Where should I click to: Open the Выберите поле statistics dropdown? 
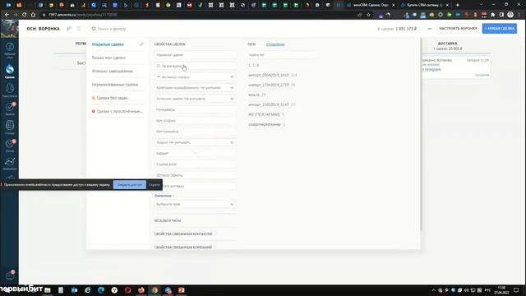pyautogui.click(x=195, y=204)
